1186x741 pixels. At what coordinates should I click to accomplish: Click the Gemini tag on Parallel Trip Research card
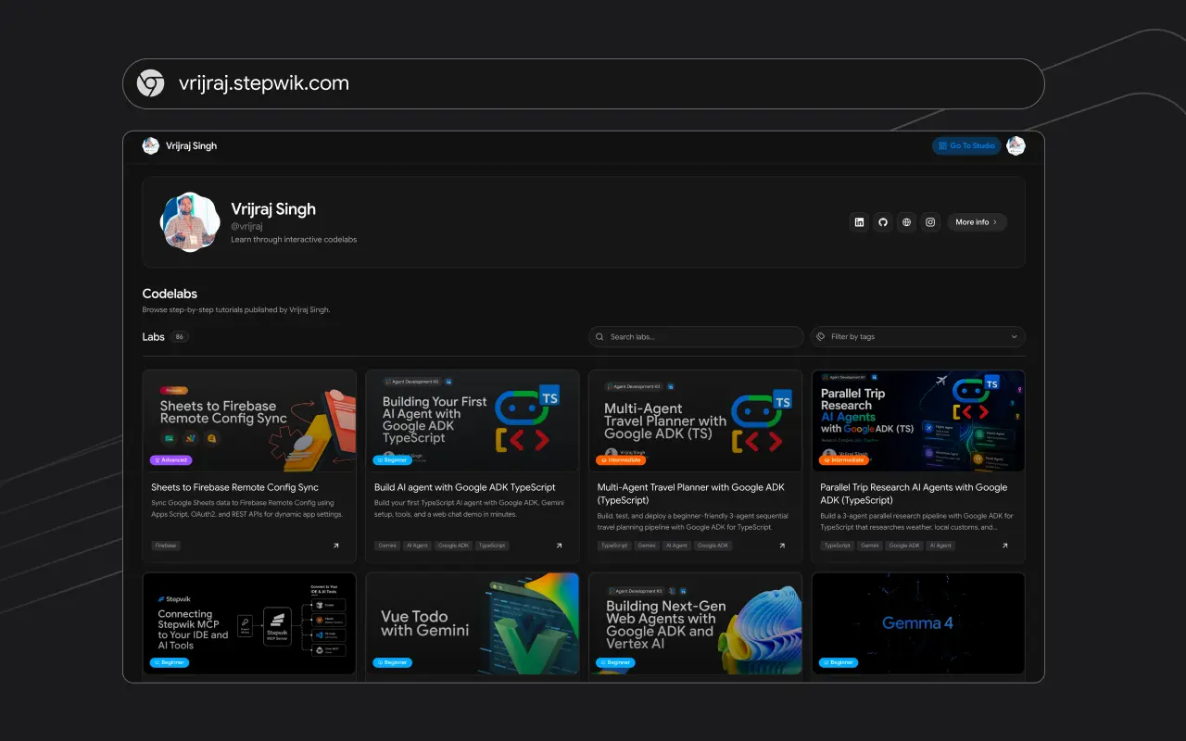coord(870,546)
